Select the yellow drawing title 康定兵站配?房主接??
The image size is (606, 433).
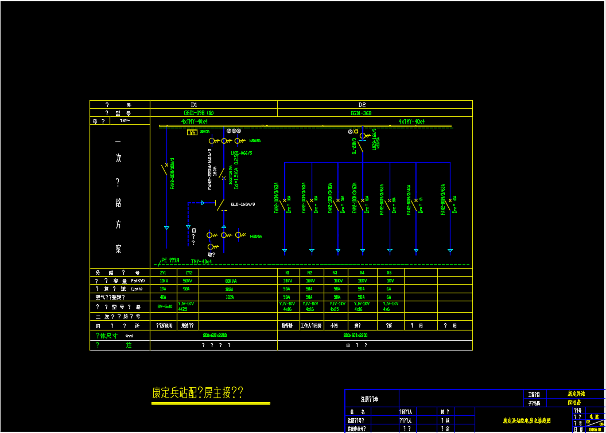[x=197, y=392]
